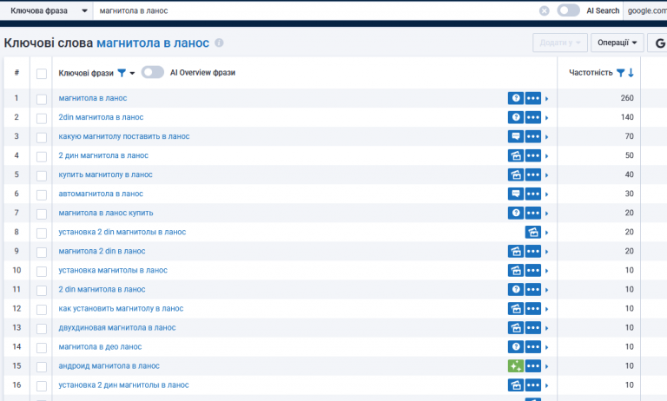Click the info icon next to the page title

pyautogui.click(x=219, y=43)
